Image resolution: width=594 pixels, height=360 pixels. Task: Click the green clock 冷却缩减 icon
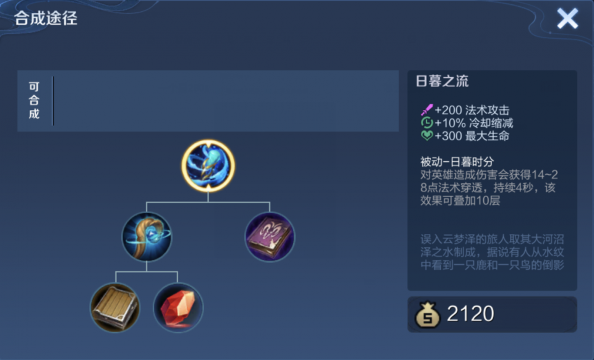click(x=426, y=123)
